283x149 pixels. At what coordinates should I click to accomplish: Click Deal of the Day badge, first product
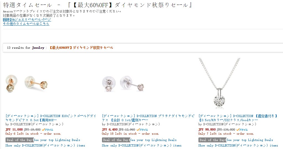[x=19, y=140]
